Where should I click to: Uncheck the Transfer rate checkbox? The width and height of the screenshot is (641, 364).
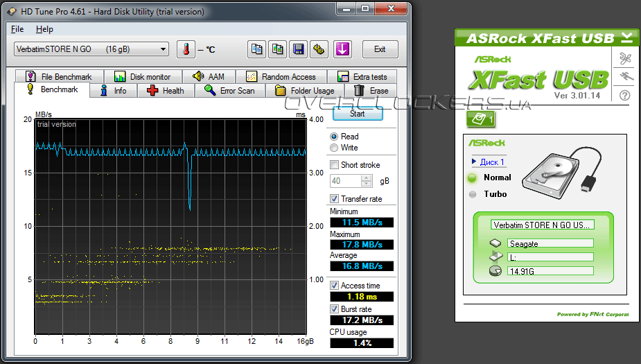click(335, 199)
